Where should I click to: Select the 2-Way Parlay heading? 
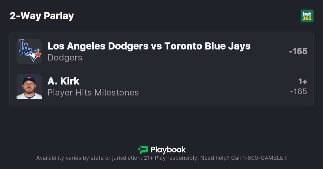[x=42, y=16]
